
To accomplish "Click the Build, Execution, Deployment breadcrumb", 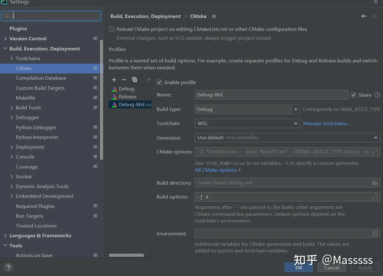I will [x=146, y=16].
